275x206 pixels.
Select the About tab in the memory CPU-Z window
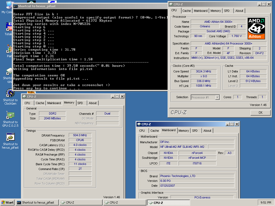93,103
